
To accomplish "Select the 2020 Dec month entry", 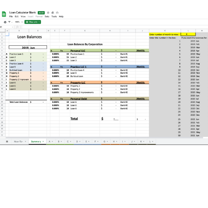I will 195,115.
